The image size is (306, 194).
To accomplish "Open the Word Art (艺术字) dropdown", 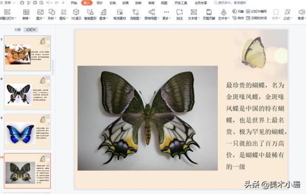I will (x=224, y=15).
